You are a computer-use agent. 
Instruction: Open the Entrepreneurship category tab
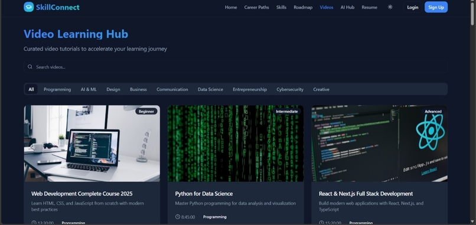[250, 89]
